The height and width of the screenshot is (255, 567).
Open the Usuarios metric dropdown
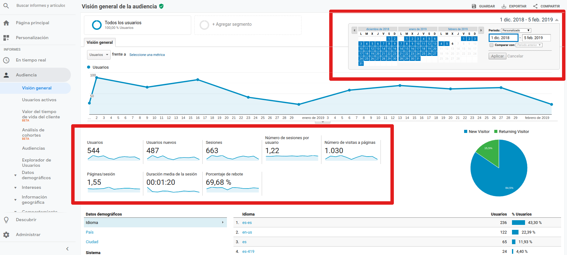(x=99, y=55)
